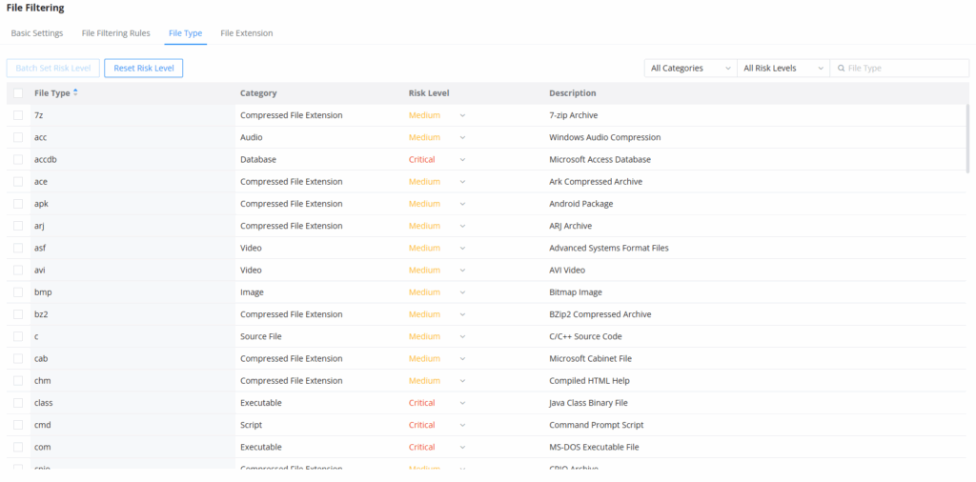Go to the File Extension tab
This screenshot has height=482, width=976.
[247, 33]
